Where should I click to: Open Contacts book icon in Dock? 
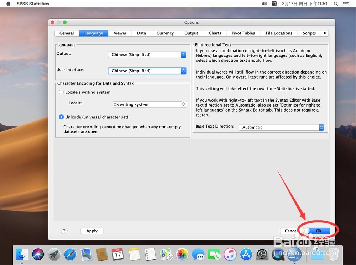pos(102,254)
